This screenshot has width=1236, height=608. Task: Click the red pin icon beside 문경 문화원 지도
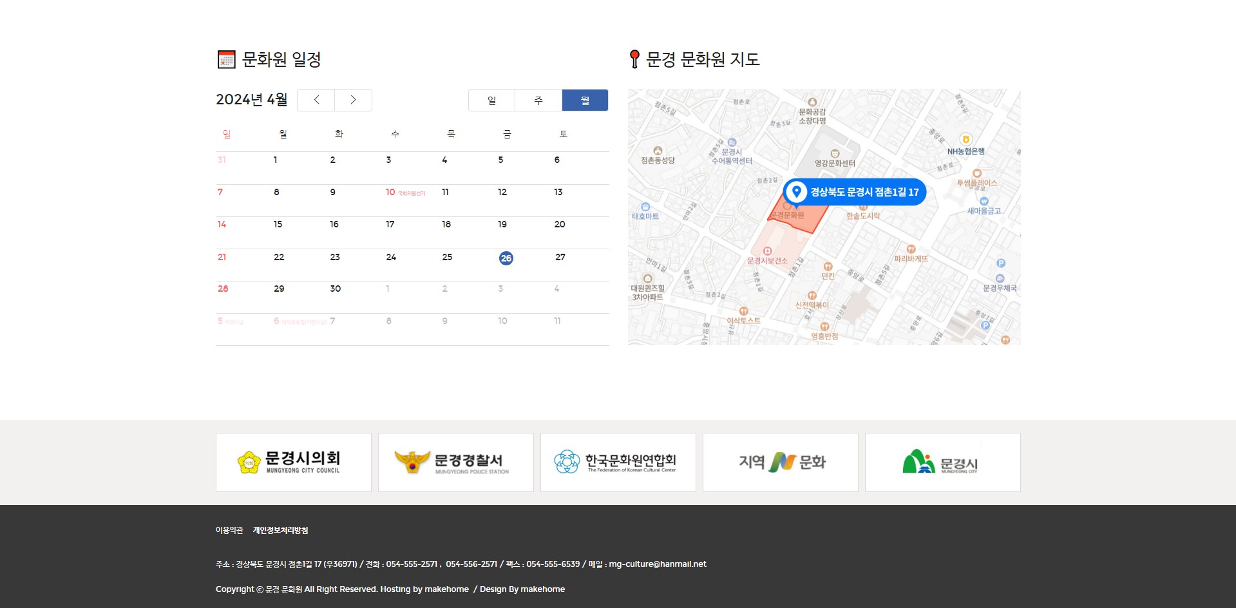[634, 59]
